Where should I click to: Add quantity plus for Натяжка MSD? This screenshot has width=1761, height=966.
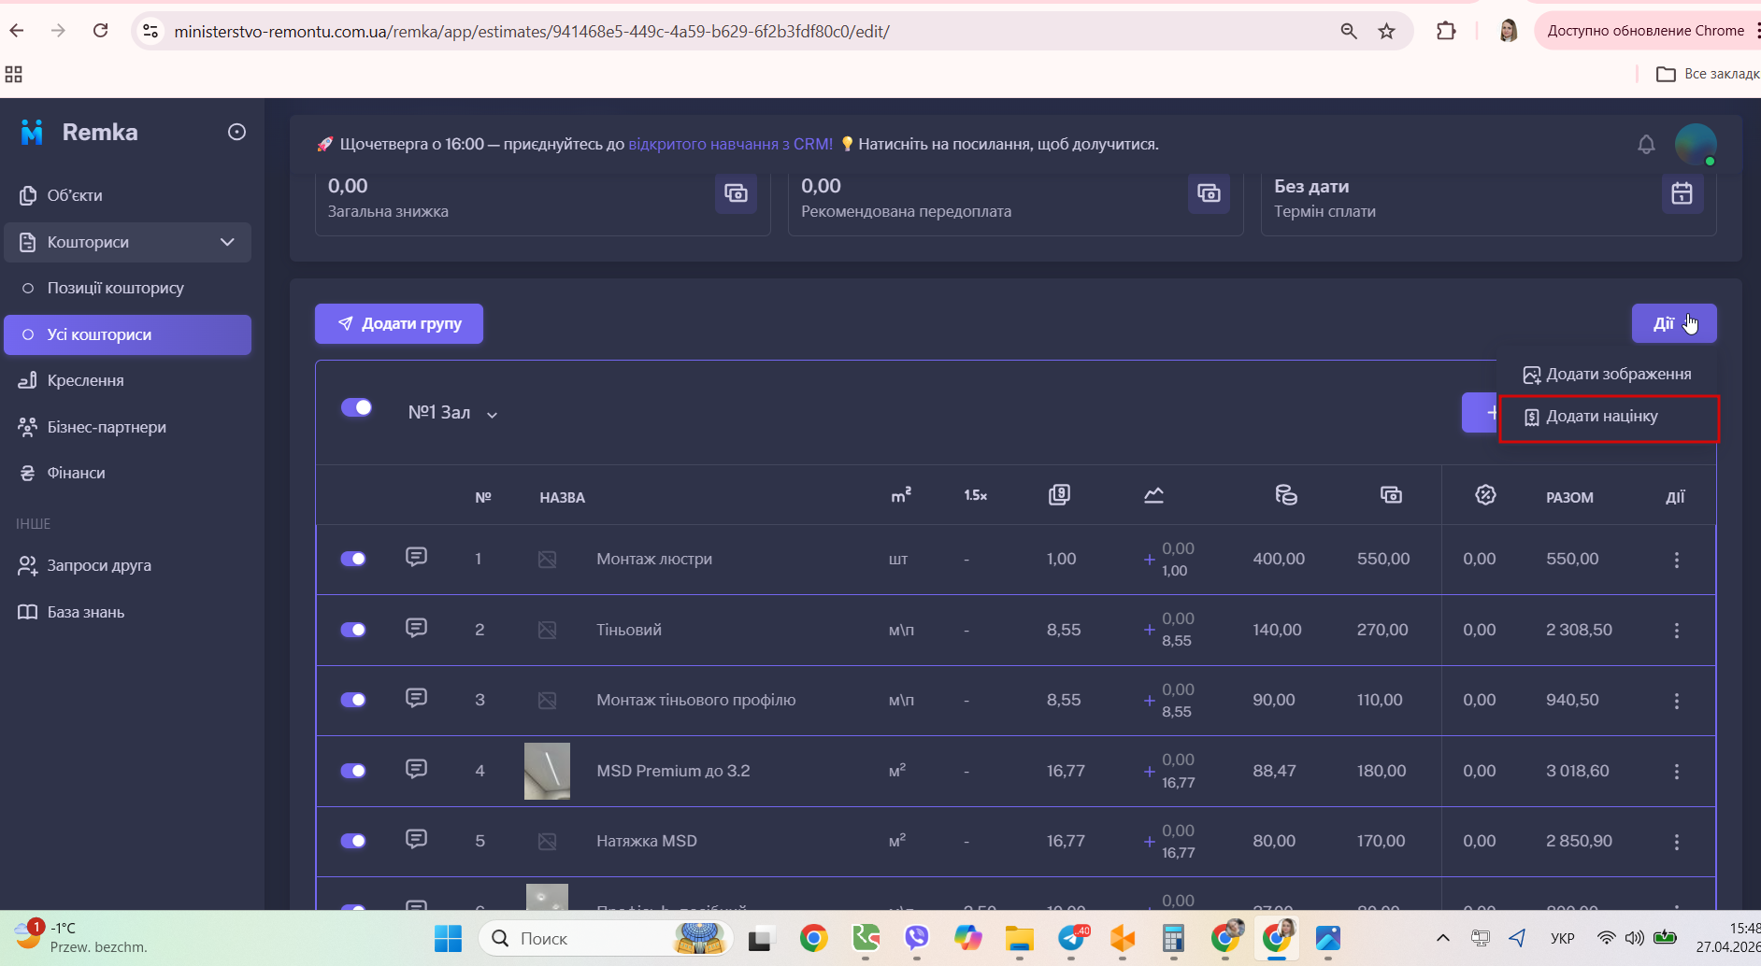point(1149,842)
